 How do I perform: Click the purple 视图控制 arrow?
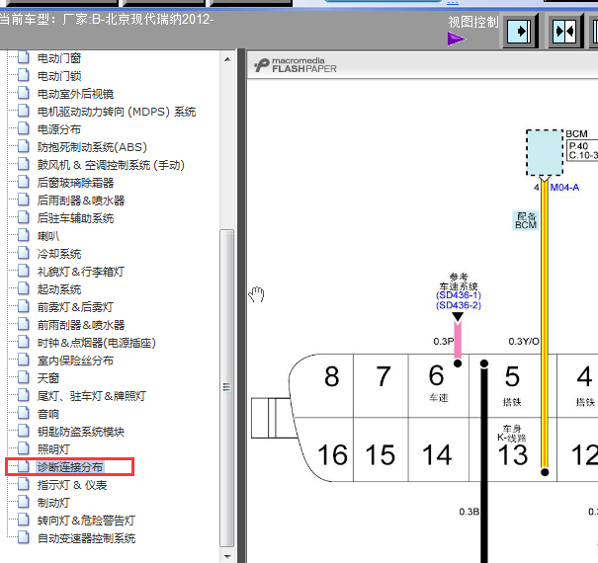click(457, 39)
